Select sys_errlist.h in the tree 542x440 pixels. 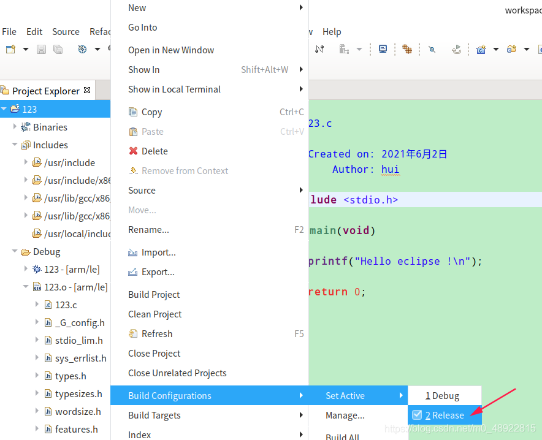[x=80, y=358]
